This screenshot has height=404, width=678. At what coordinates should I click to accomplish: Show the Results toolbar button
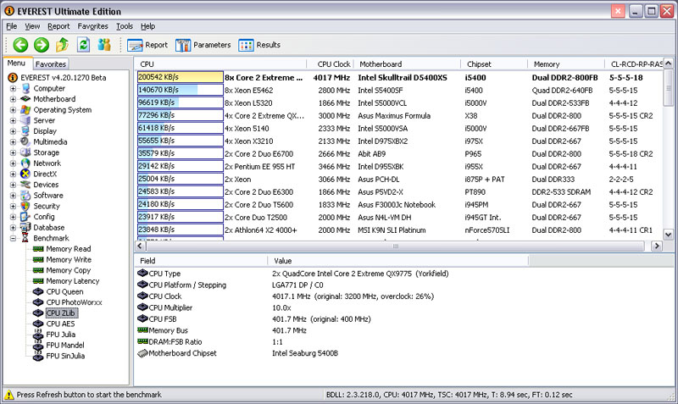point(260,45)
